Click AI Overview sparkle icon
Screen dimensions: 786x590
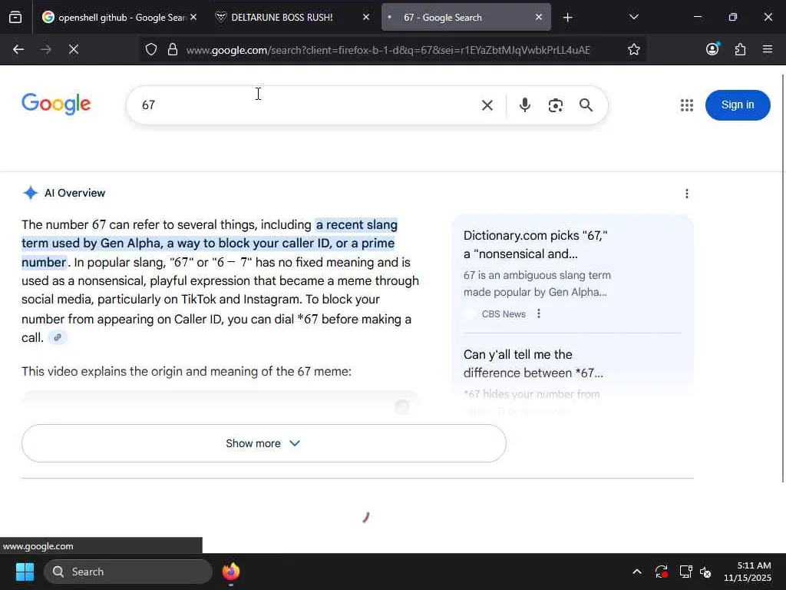pyautogui.click(x=30, y=193)
